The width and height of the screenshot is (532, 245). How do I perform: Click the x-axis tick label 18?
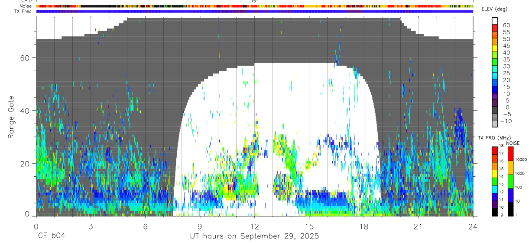[363, 226]
